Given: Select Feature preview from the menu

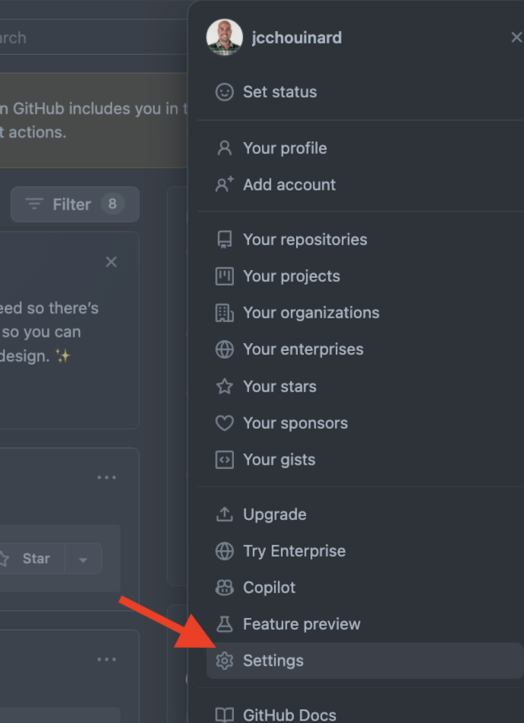Looking at the screenshot, I should coord(302,624).
